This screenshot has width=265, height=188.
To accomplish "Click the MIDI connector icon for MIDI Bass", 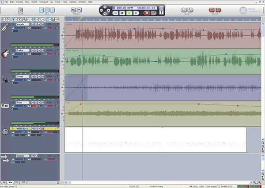I will (5, 132).
